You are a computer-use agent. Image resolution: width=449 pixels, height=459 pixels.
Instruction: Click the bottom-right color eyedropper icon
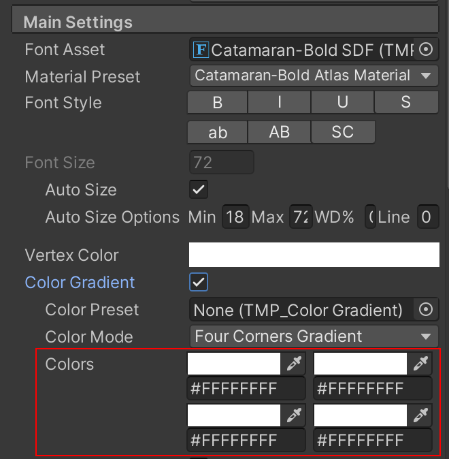420,414
